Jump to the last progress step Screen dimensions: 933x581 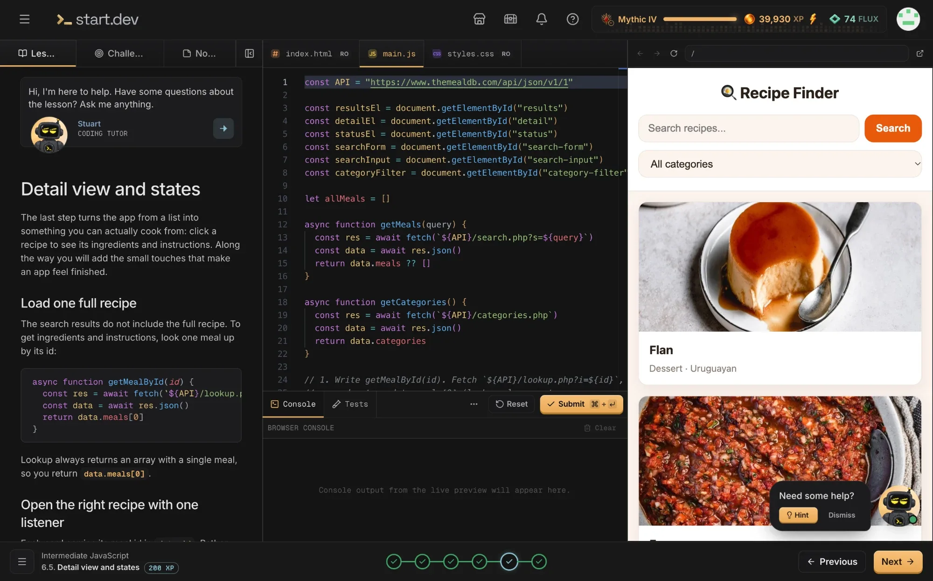pyautogui.click(x=539, y=561)
